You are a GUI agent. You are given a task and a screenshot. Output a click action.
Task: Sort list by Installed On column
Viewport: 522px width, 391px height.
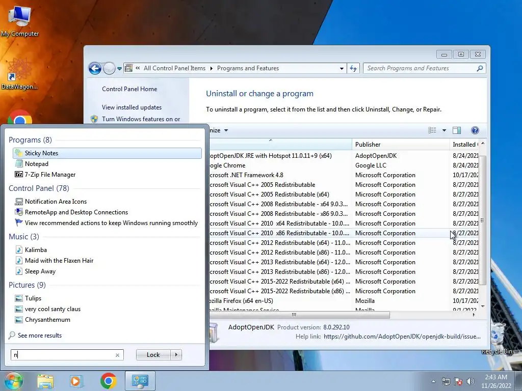tap(464, 144)
